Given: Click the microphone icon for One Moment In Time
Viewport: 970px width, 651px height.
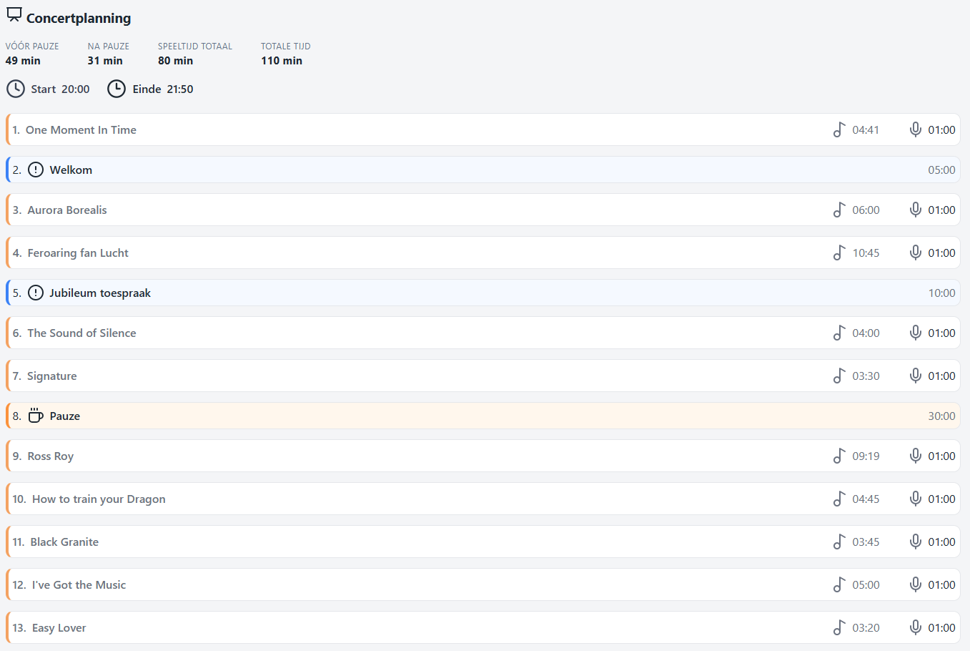Looking at the screenshot, I should (x=915, y=129).
